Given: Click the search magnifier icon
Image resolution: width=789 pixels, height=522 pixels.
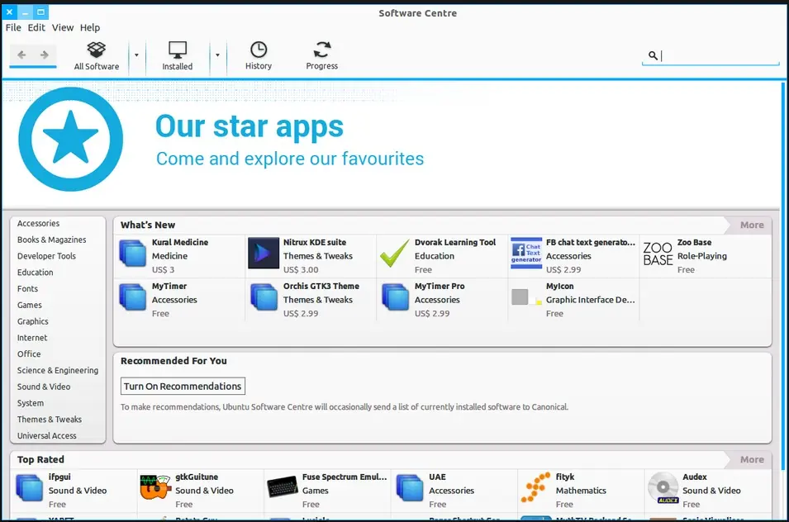Looking at the screenshot, I should tap(652, 55).
